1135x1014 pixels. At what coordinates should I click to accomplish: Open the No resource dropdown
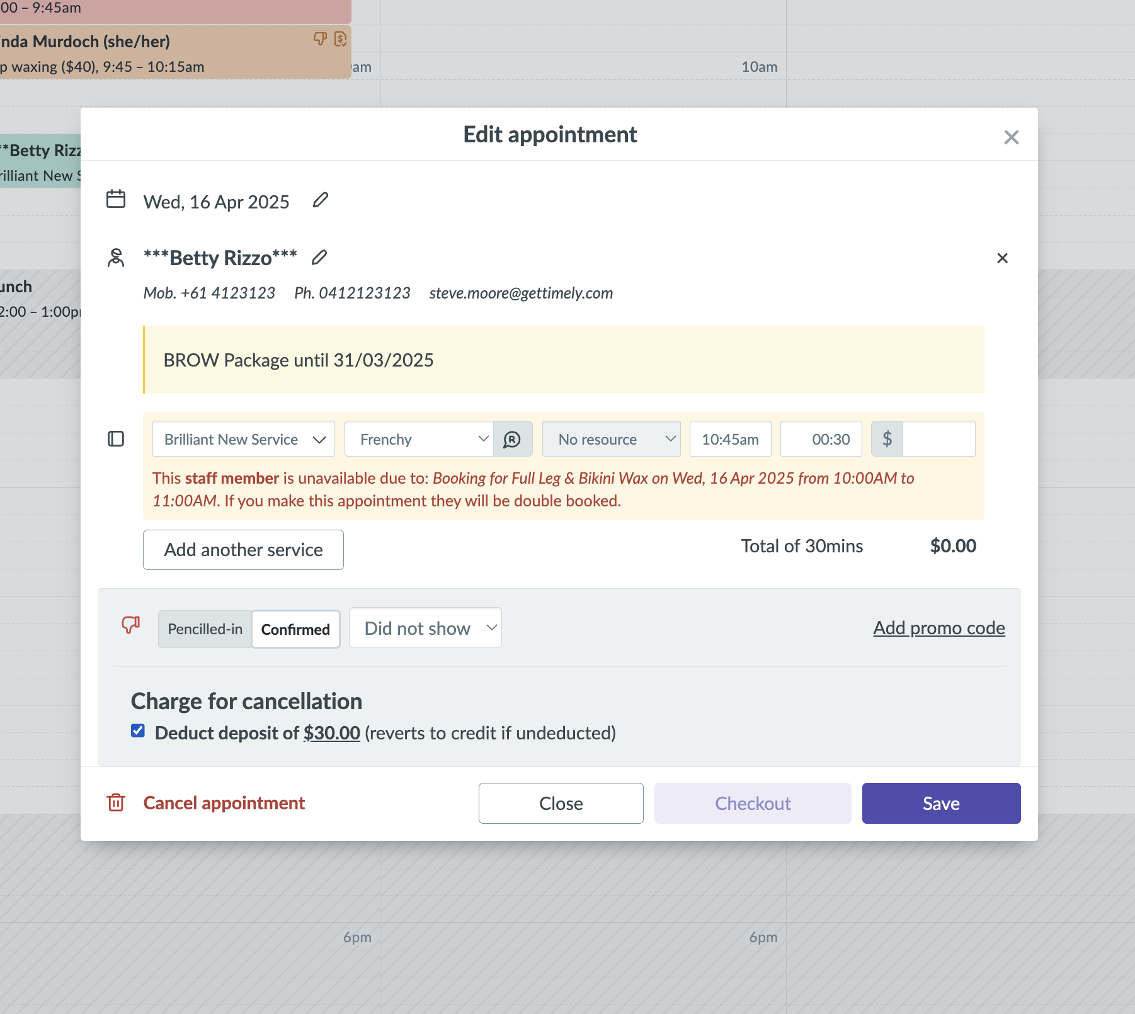tap(611, 439)
